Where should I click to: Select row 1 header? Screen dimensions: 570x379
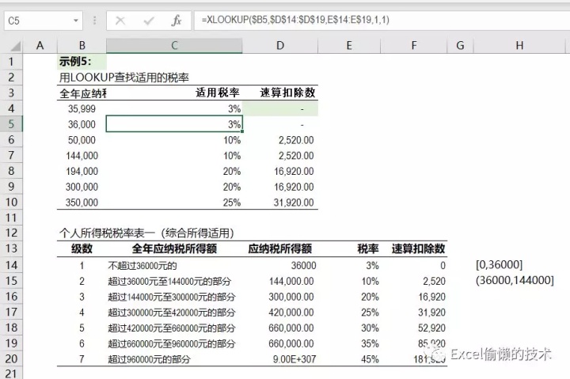(x=11, y=62)
